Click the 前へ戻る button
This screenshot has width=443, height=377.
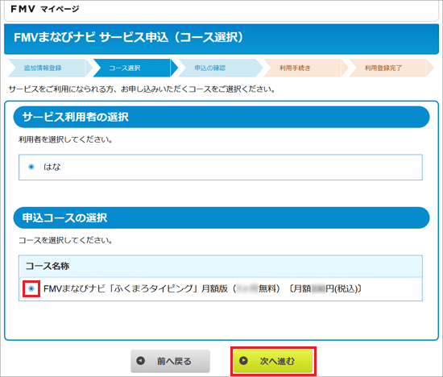click(171, 361)
